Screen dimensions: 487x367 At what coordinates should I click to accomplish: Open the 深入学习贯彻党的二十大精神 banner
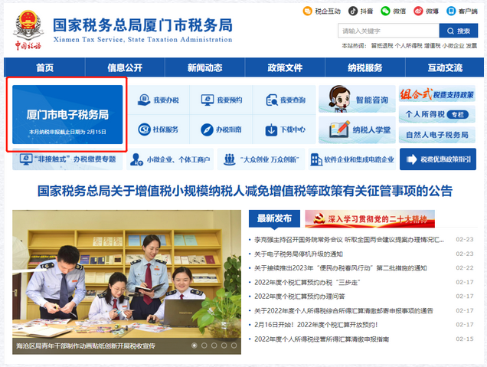pyautogui.click(x=370, y=219)
